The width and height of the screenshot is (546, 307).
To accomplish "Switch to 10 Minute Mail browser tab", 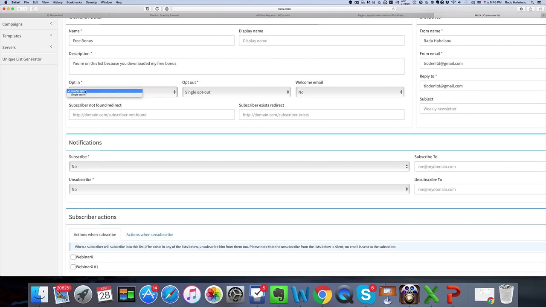I will point(55,15).
